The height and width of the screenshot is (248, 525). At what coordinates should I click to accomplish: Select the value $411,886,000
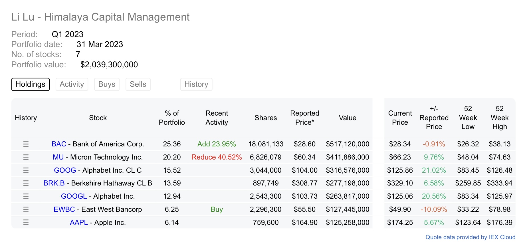pyautogui.click(x=348, y=157)
